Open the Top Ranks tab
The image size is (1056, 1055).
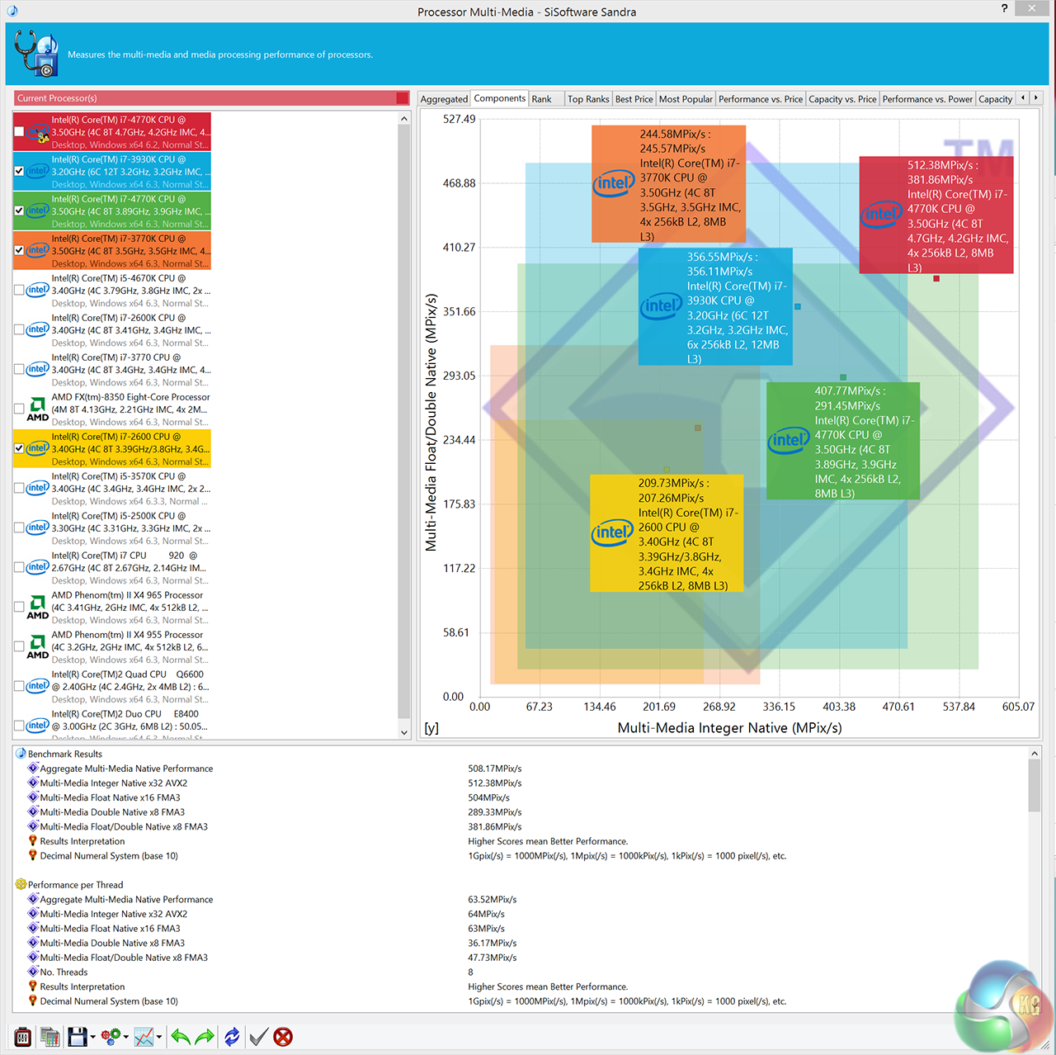pos(588,99)
